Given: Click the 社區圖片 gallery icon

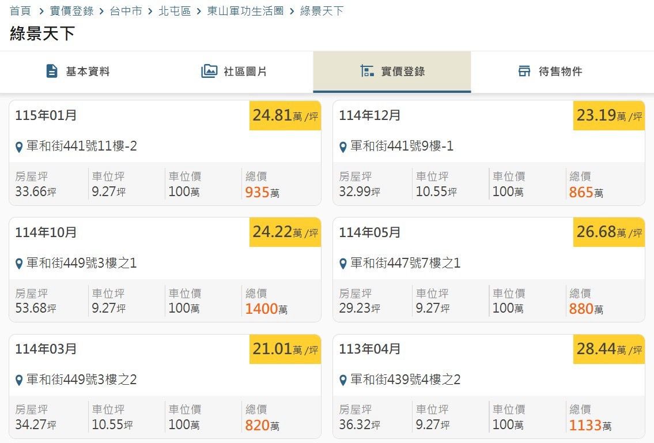Looking at the screenshot, I should tap(209, 72).
